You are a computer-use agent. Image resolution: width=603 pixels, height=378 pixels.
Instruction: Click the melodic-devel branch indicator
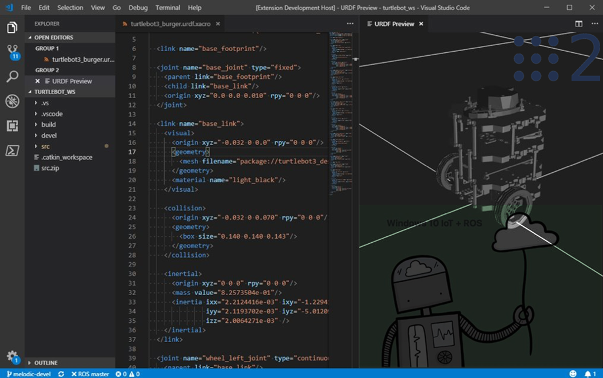pos(29,374)
